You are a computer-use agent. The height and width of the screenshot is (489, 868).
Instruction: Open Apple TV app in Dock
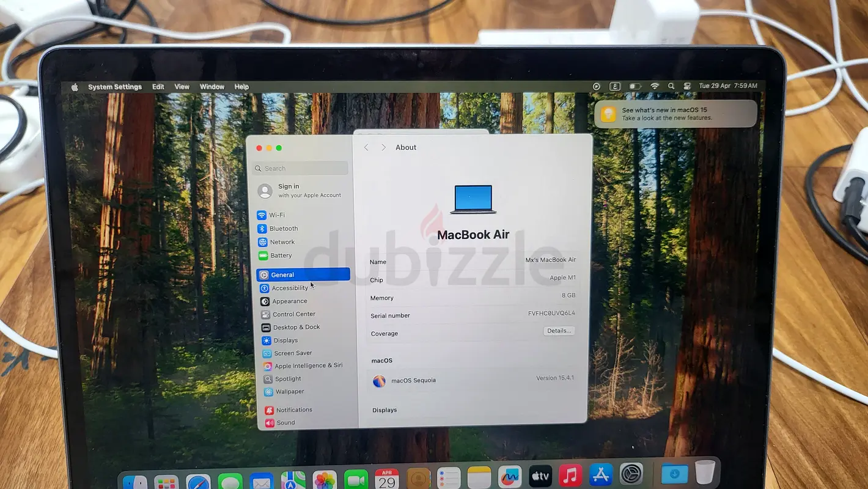[540, 476]
